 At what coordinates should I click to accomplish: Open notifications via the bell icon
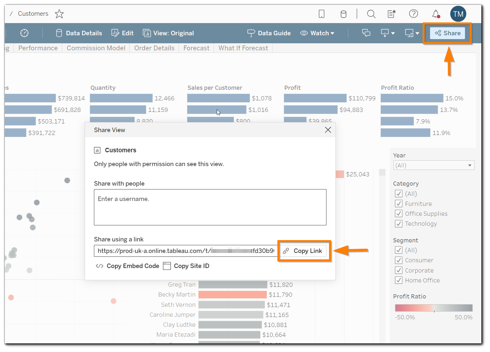[x=436, y=14]
